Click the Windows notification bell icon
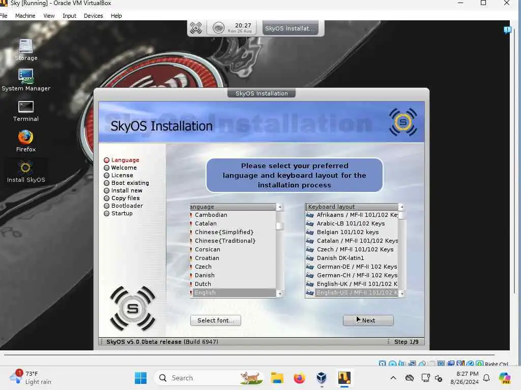 [x=486, y=378]
